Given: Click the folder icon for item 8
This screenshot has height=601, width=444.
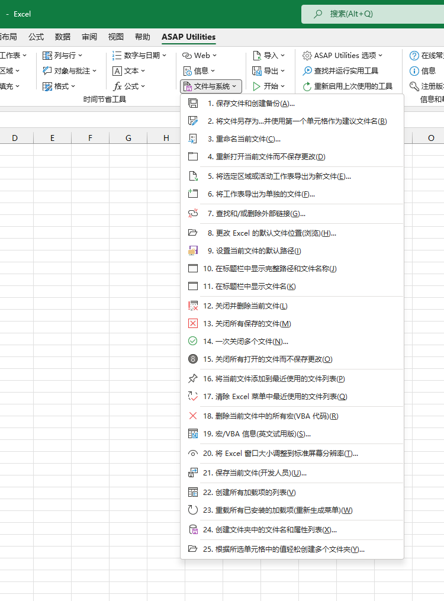Looking at the screenshot, I should [x=193, y=233].
